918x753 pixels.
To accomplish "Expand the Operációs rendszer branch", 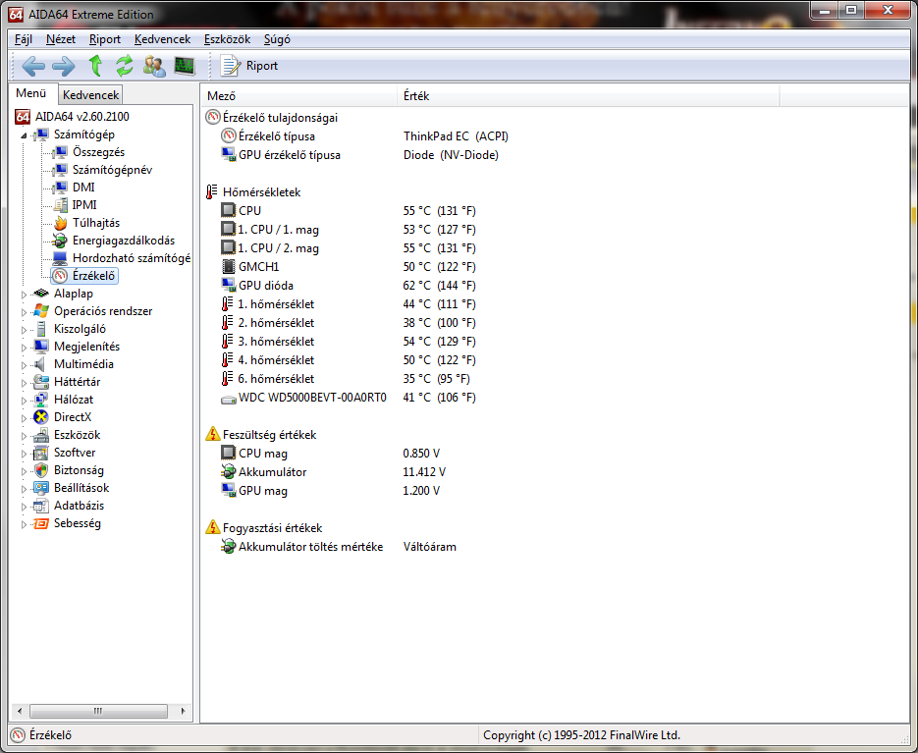I will click(x=24, y=312).
